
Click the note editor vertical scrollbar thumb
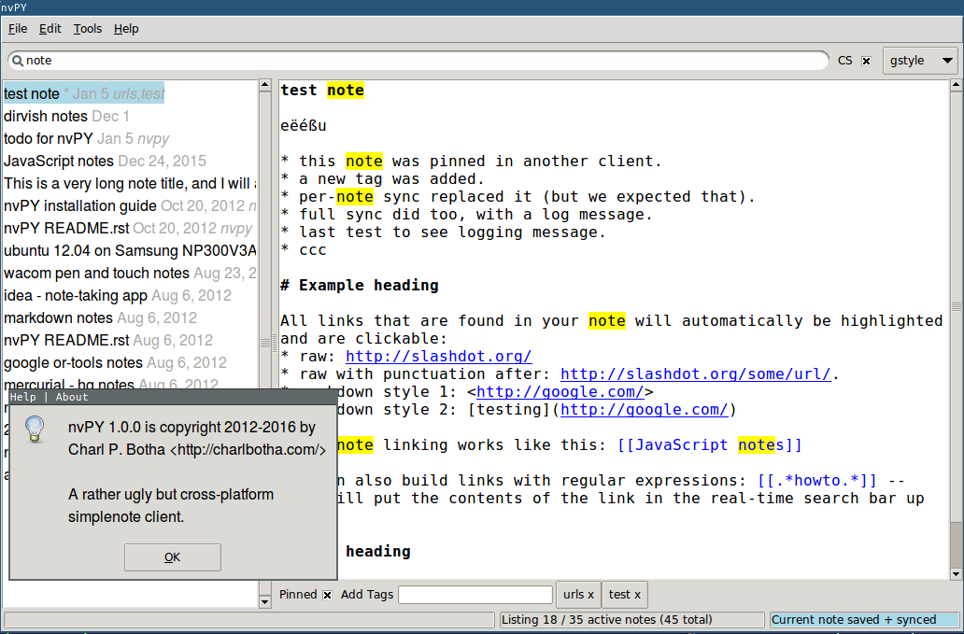[956, 306]
